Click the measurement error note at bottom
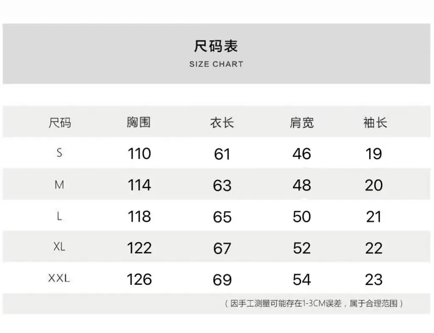This screenshot has height=333, width=434. [x=314, y=303]
